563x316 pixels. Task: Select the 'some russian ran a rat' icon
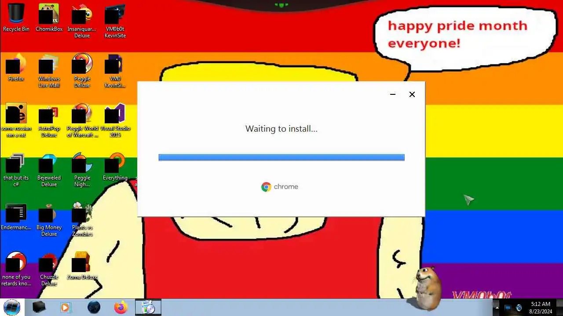click(16, 120)
